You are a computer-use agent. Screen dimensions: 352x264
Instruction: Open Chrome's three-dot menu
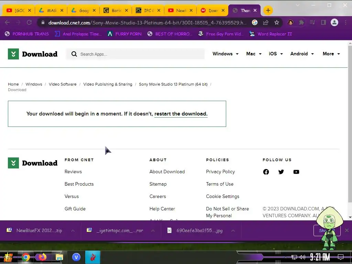tap(345, 22)
